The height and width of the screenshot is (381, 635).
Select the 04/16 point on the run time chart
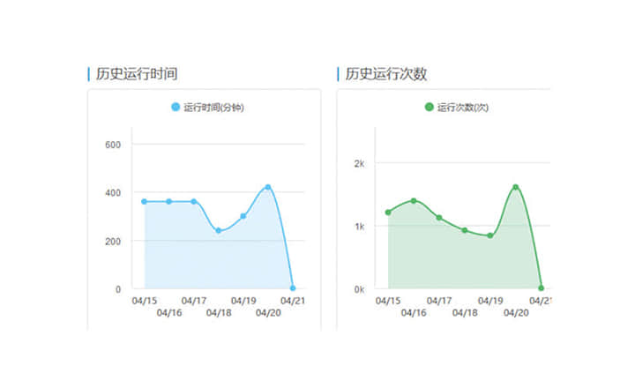(x=168, y=201)
